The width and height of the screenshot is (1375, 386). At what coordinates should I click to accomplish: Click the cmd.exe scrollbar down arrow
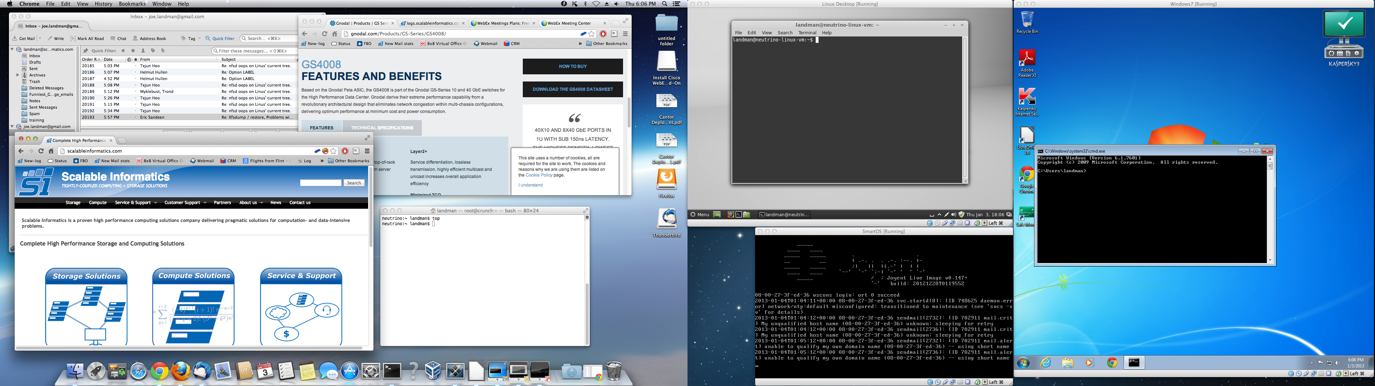click(1270, 260)
